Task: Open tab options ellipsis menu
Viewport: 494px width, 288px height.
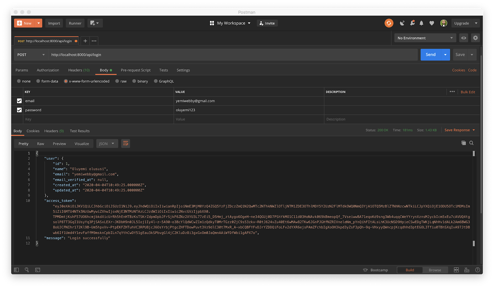Action: (94, 41)
